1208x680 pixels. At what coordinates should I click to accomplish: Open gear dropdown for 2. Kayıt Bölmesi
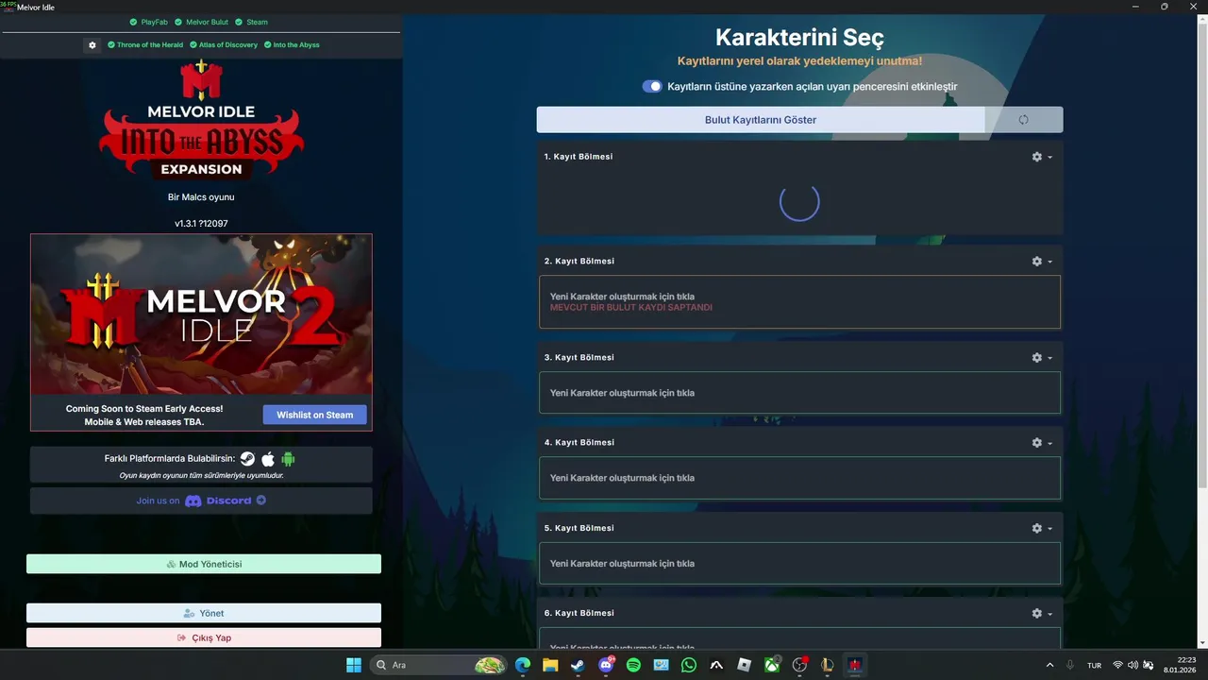pyautogui.click(x=1042, y=262)
